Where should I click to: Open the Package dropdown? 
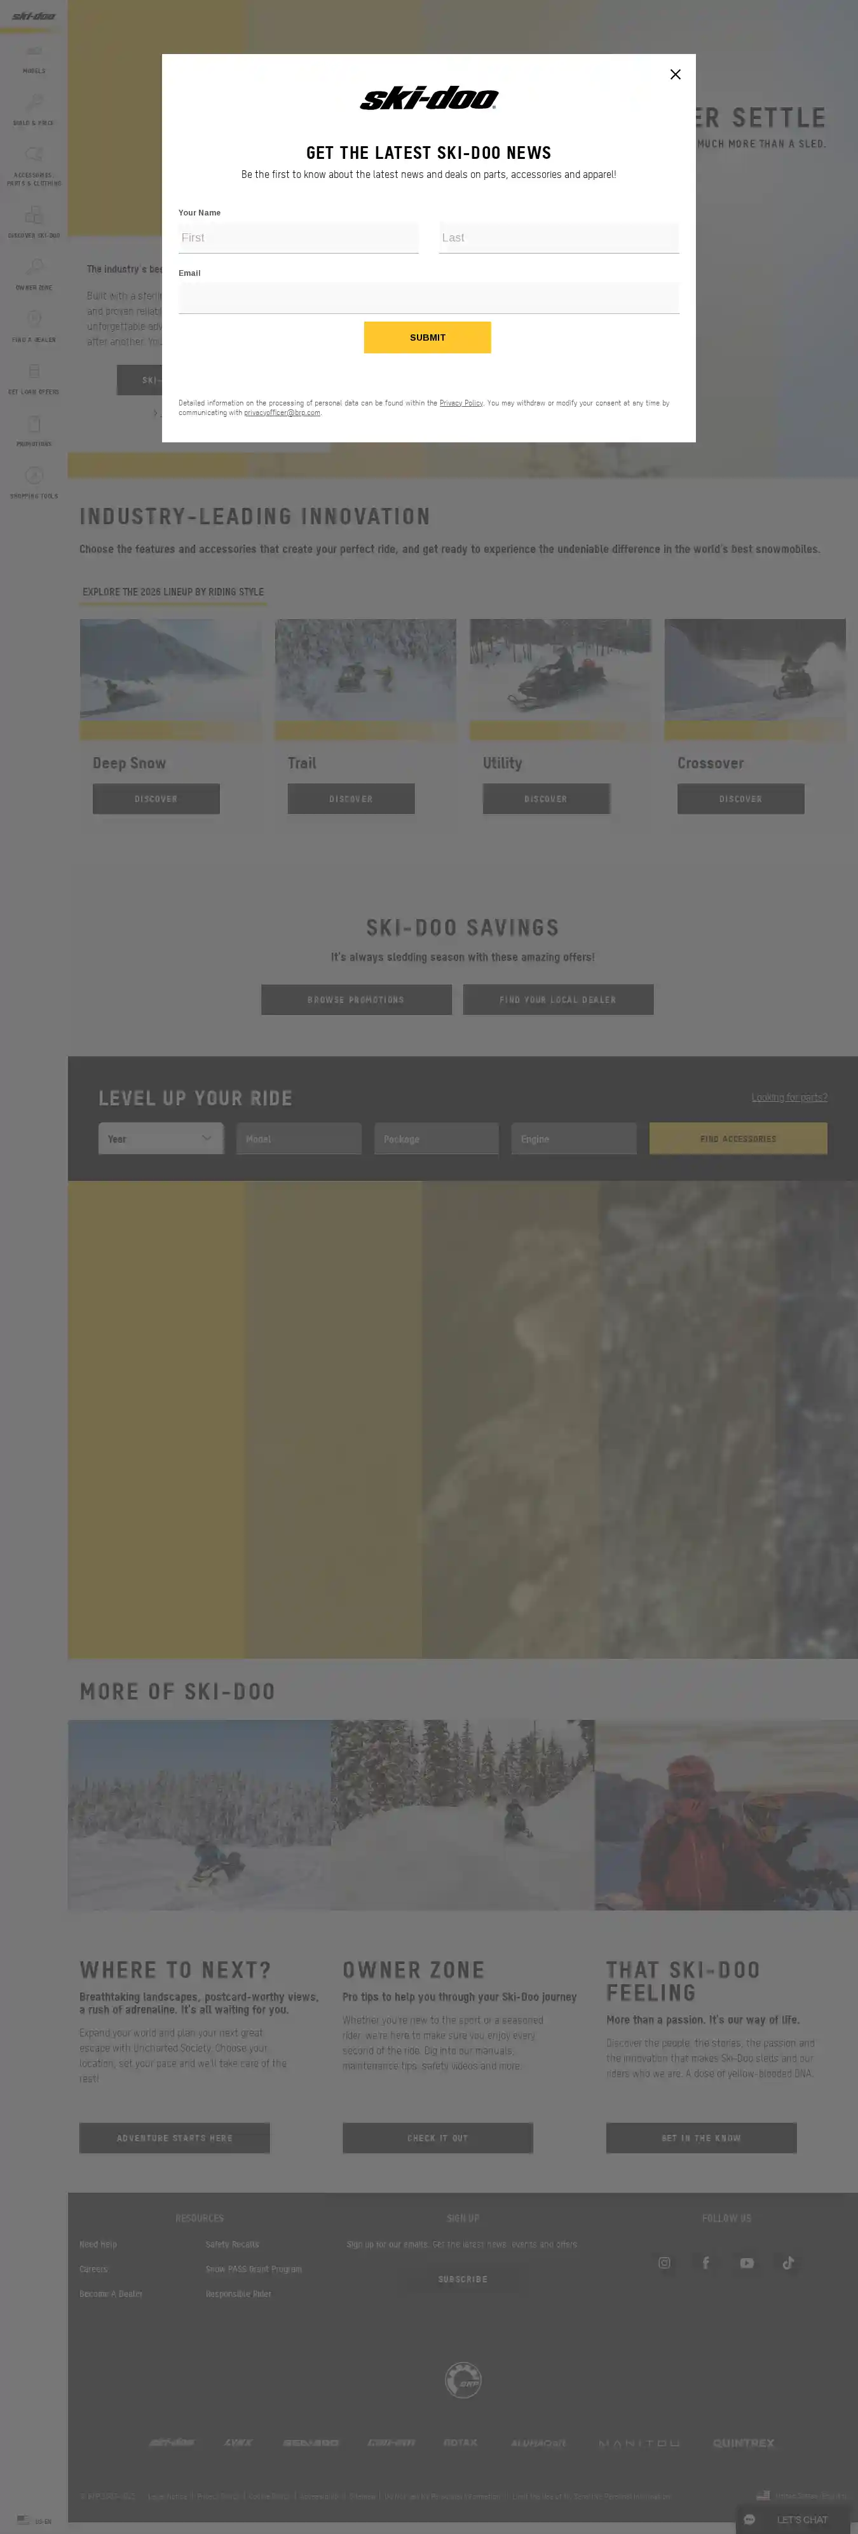click(436, 1138)
